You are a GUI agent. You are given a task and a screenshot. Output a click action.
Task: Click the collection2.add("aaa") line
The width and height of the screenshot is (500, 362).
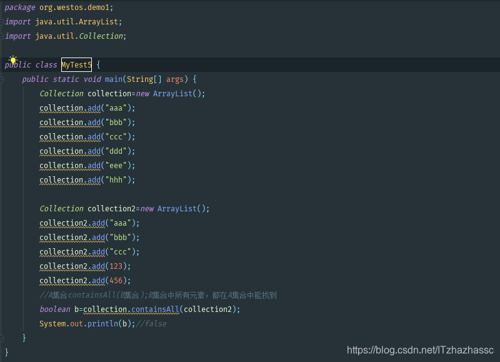(x=89, y=223)
